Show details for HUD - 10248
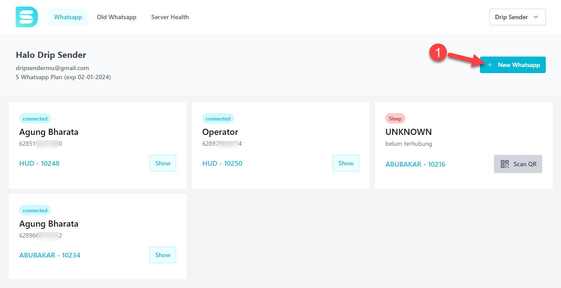The image size is (561, 288). 163,163
